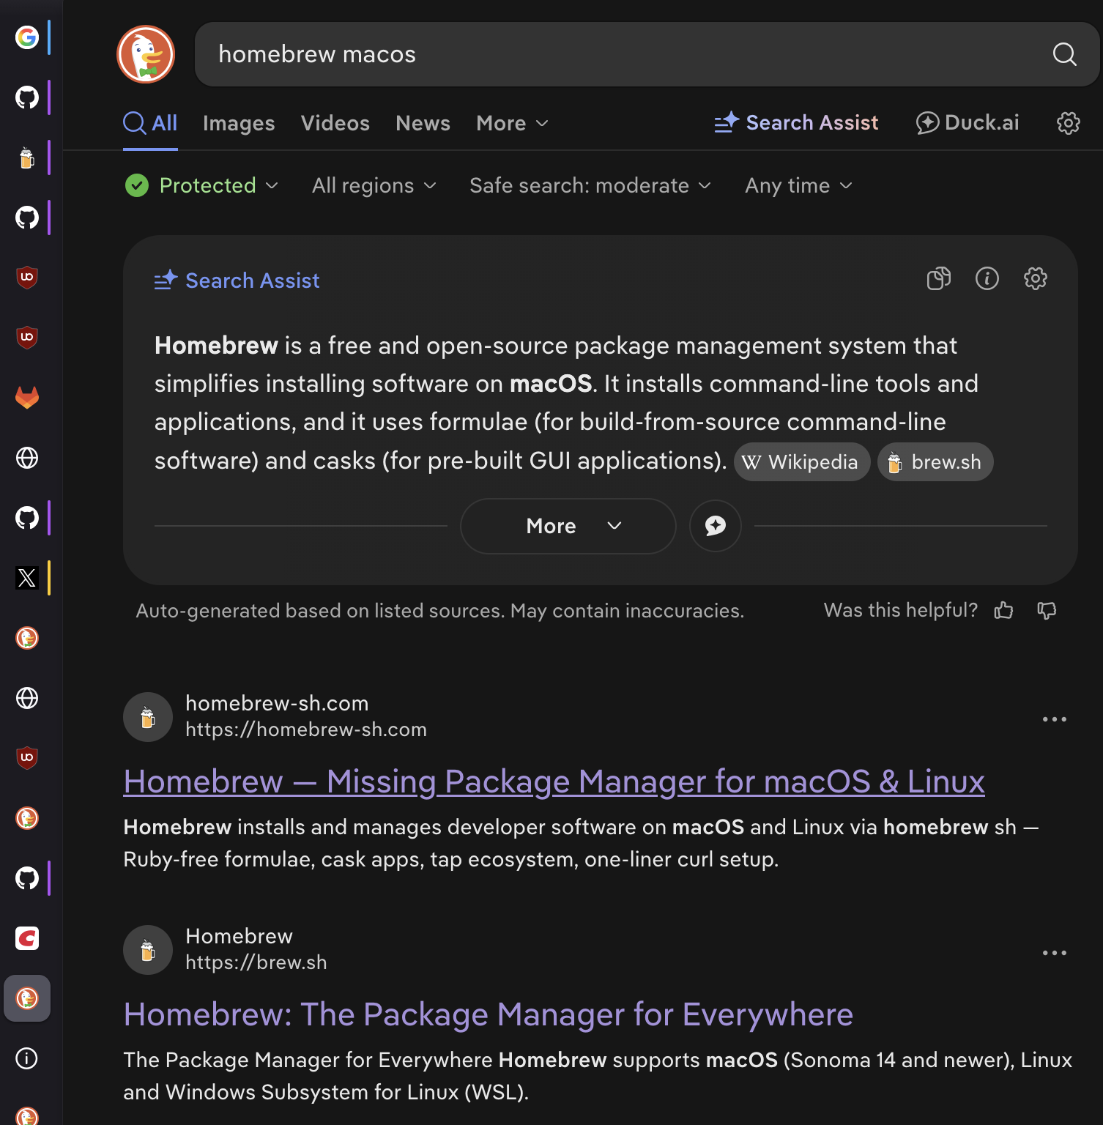
Task: Switch to the Homebrew beer mug sidebar tab
Action: 27,157
